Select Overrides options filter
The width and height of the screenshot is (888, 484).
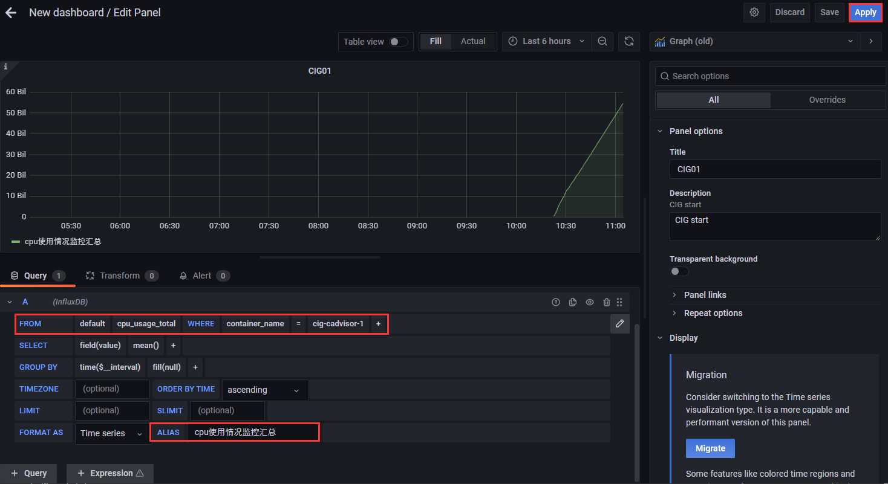[x=828, y=100]
